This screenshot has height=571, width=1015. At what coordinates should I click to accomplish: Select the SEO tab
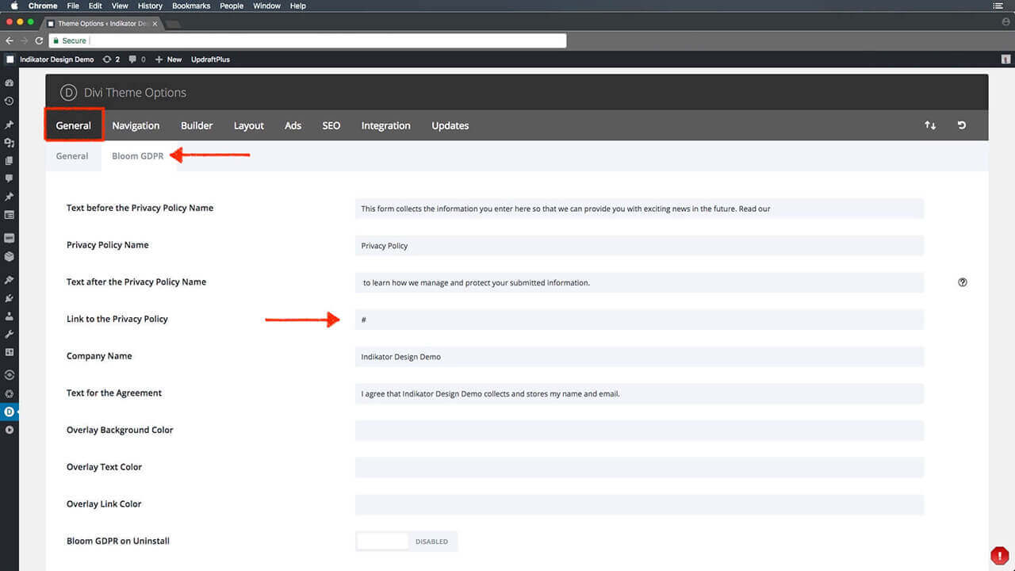pyautogui.click(x=331, y=125)
